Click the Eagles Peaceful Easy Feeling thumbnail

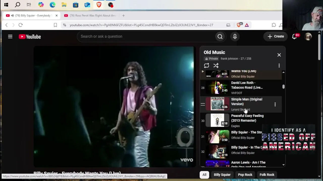point(217,121)
